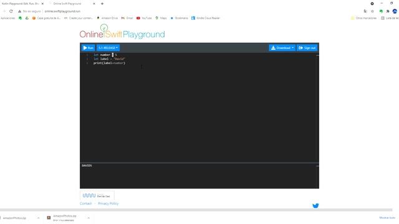Open the Evernote bookmark icon
399x224 pixels.
click(20, 18)
